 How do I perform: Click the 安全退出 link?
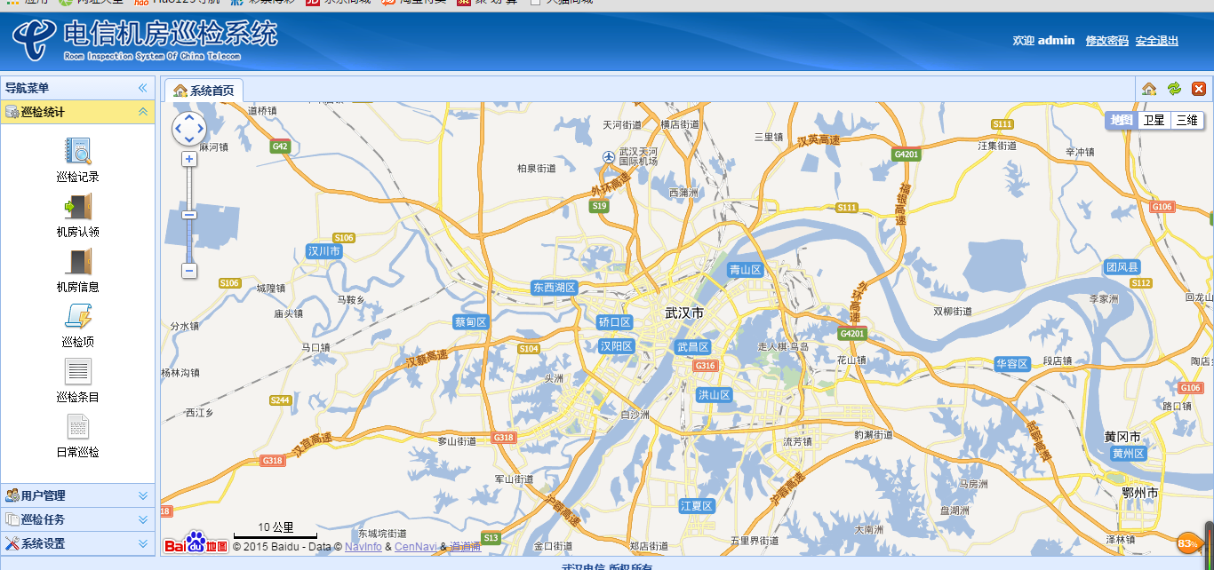(1157, 41)
